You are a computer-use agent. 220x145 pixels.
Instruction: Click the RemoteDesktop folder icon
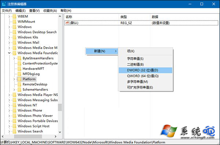[19, 84]
